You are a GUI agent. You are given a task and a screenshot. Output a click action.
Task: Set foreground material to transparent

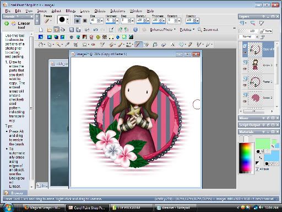[268, 151]
